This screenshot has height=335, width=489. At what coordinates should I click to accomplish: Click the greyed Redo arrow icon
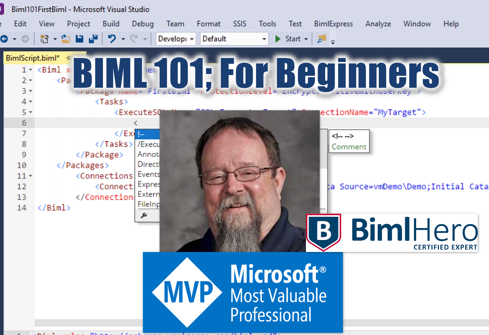coord(134,39)
